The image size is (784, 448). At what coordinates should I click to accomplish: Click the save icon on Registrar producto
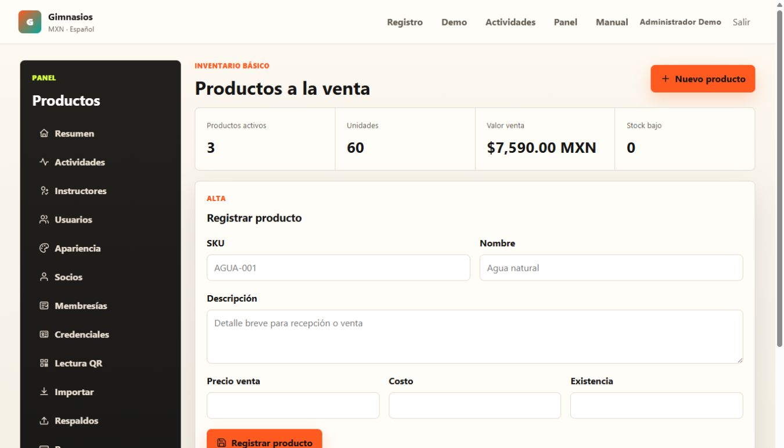click(221, 443)
